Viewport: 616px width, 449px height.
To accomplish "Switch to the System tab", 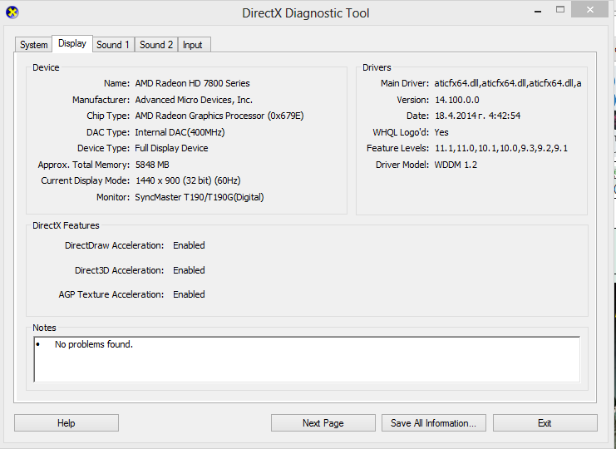I will pyautogui.click(x=34, y=45).
